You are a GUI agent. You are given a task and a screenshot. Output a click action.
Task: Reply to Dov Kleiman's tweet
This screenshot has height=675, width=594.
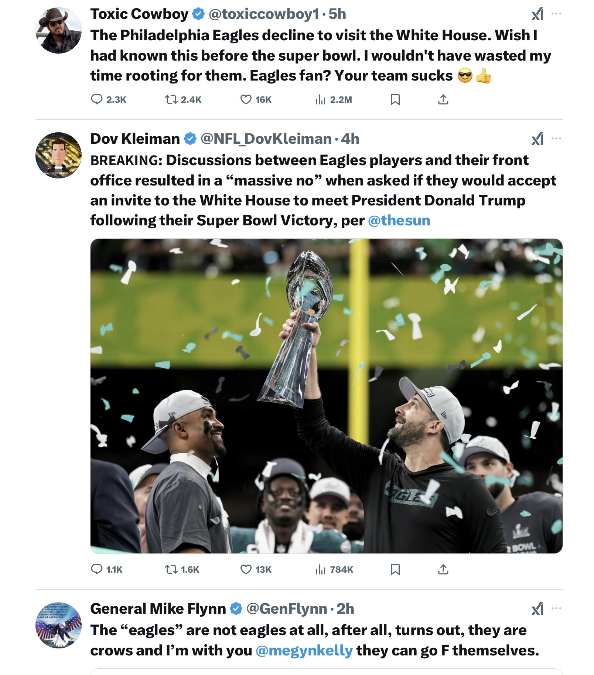pos(97,569)
